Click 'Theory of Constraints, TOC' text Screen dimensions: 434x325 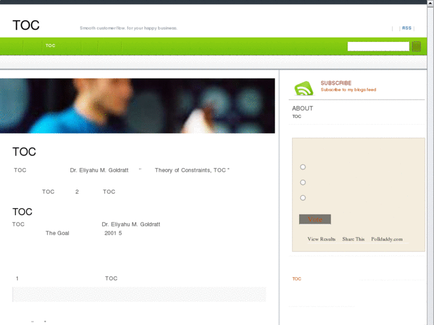coord(190,170)
